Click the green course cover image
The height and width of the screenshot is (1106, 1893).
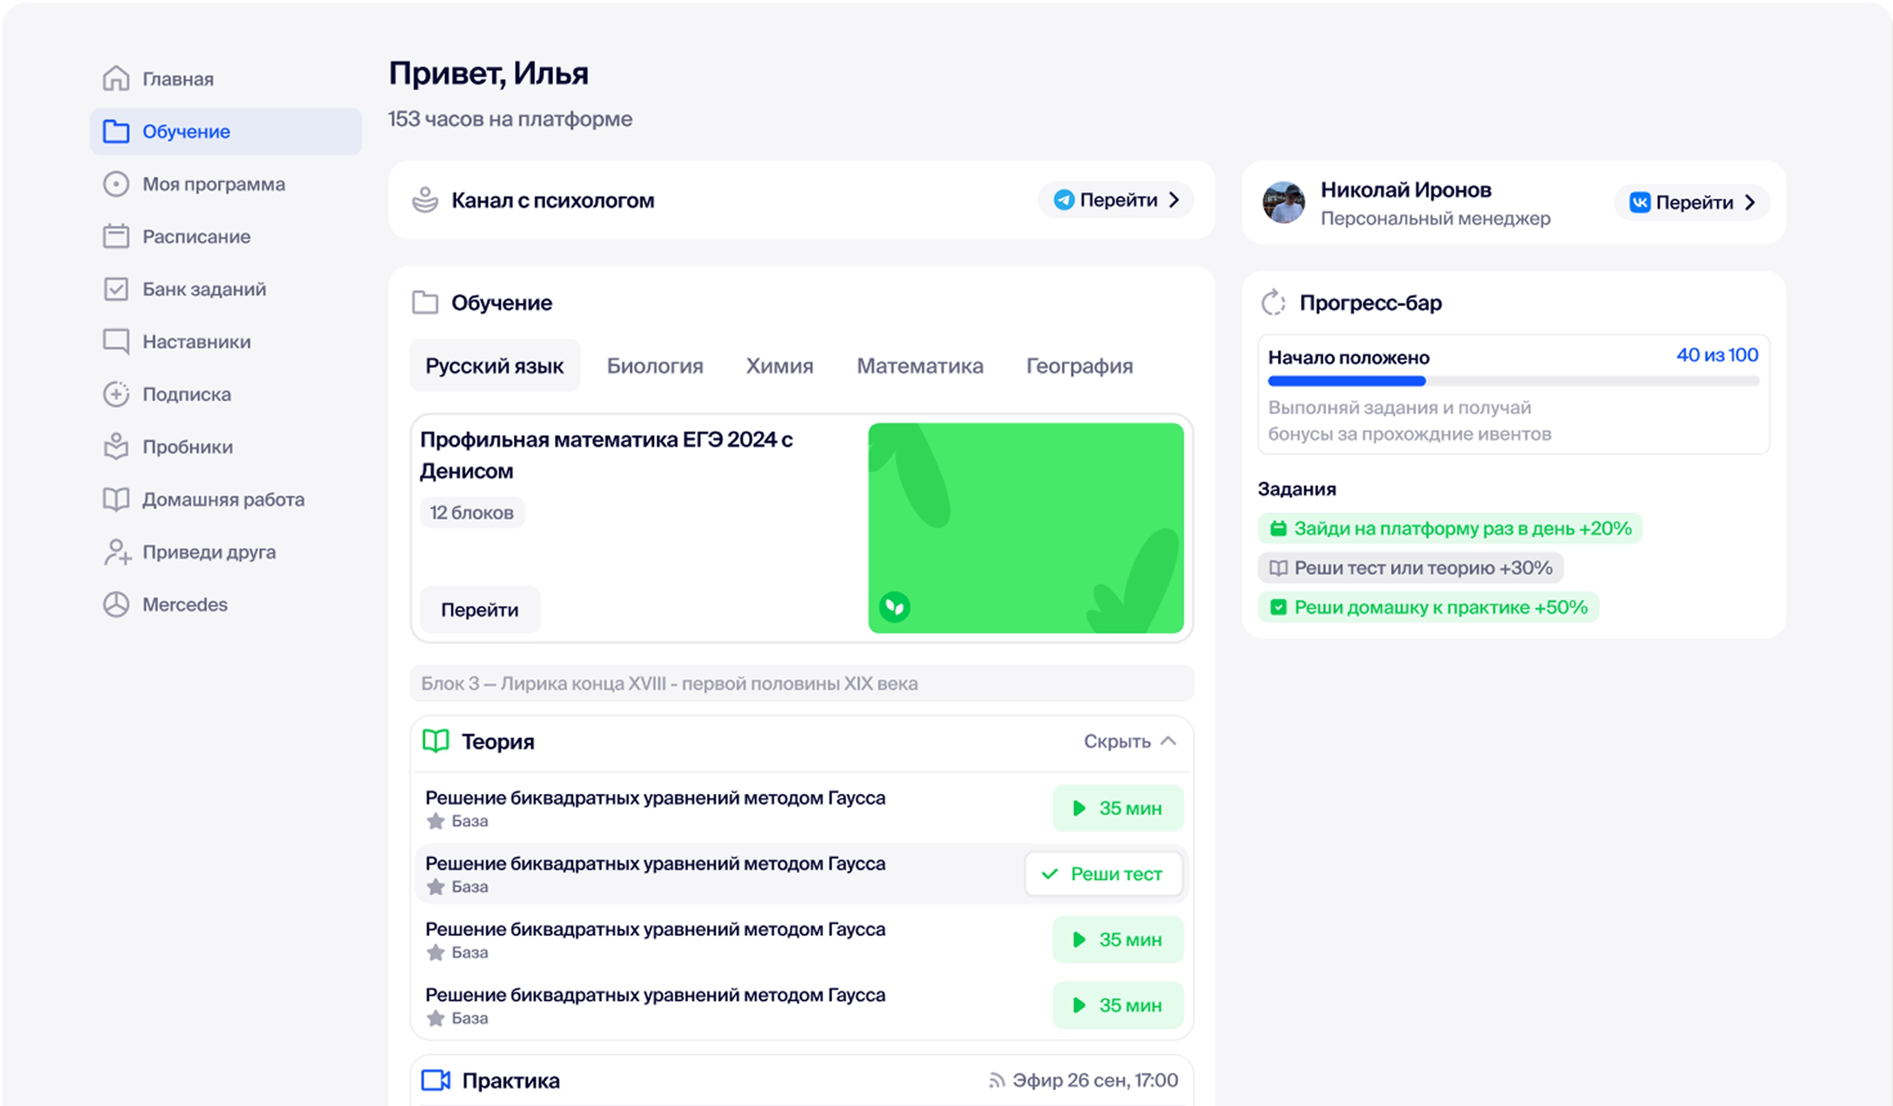pyautogui.click(x=1025, y=528)
